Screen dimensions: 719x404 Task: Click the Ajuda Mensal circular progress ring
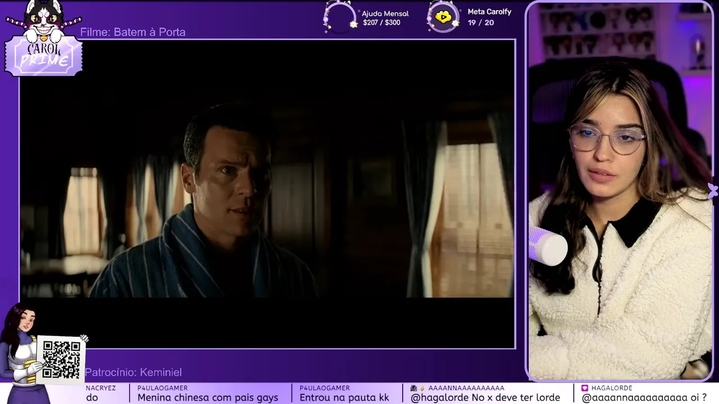(340, 17)
